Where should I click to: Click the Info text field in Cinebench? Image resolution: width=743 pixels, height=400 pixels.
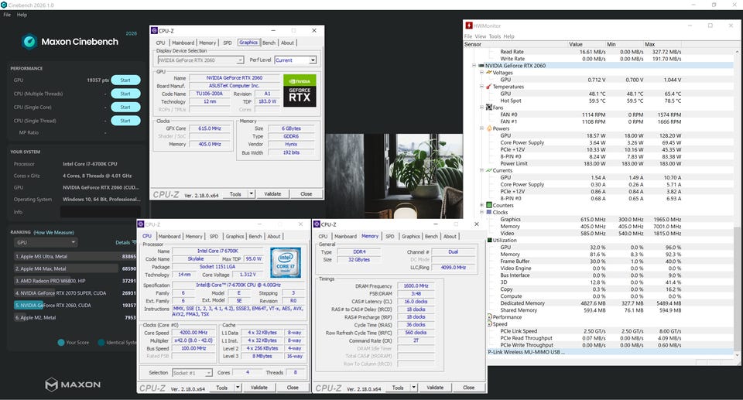point(101,212)
